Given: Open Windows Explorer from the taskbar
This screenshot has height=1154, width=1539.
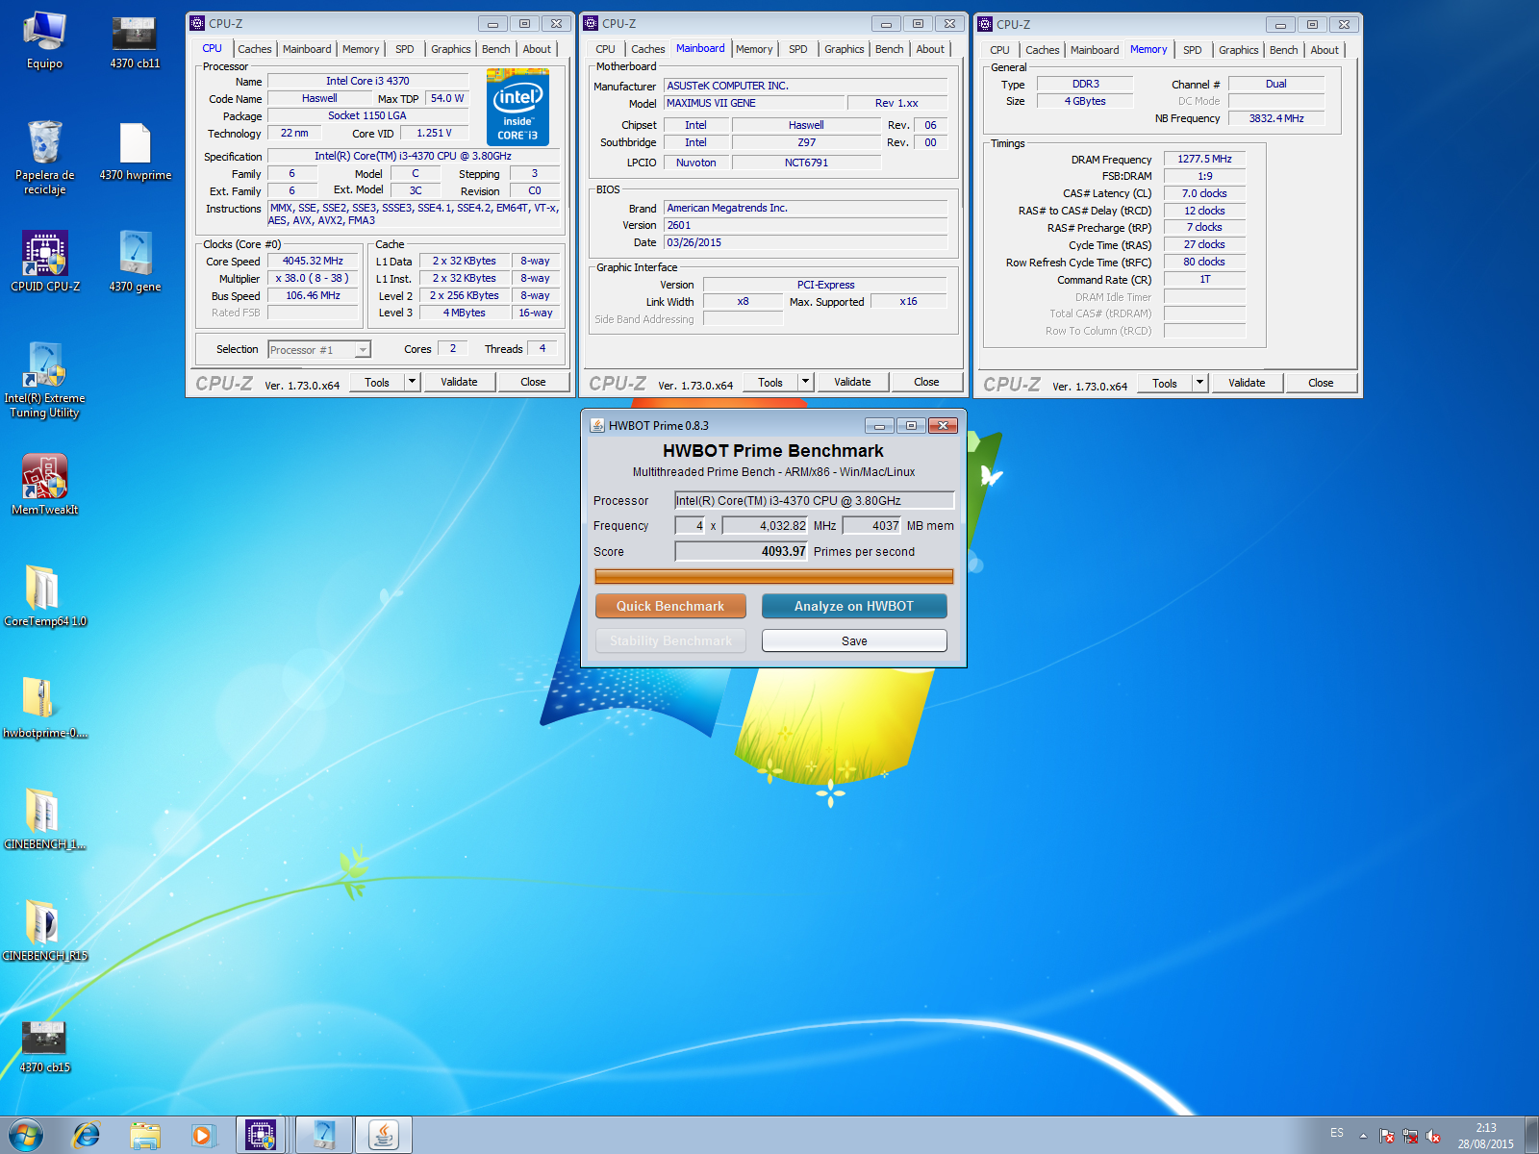Looking at the screenshot, I should coord(145,1136).
